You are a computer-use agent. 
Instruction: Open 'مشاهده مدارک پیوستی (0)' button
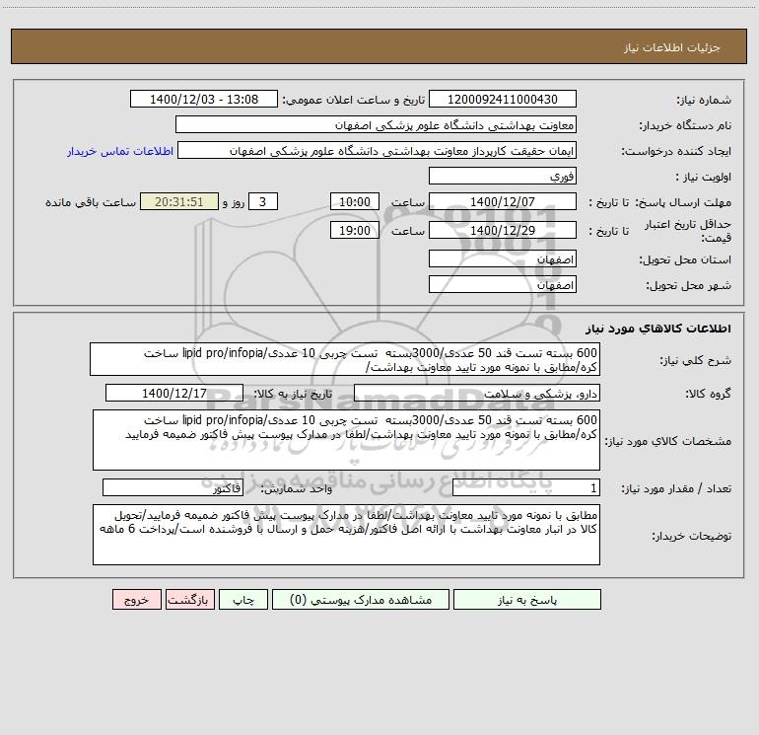[x=361, y=600]
